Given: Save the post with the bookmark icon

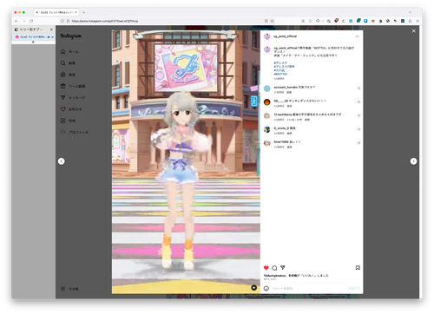Looking at the screenshot, I should point(358,268).
